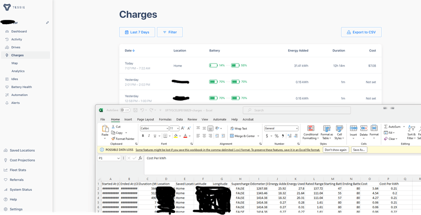Open Conditional Formatting
The width and height of the screenshot is (421, 215).
[x=310, y=132]
